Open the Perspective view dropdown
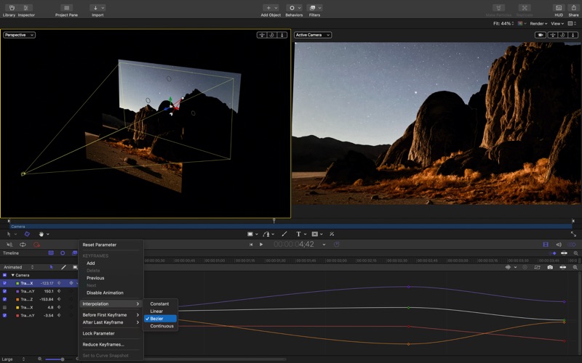Viewport: 582px width, 363px height. (19, 35)
